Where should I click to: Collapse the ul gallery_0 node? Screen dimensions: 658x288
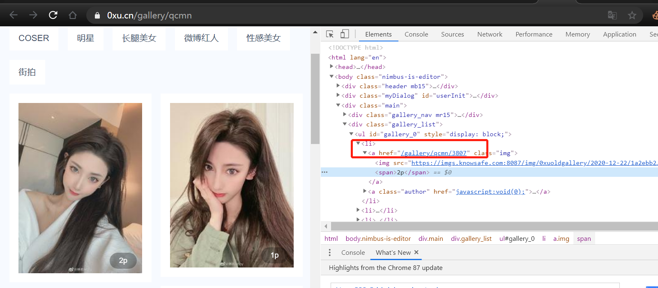(x=351, y=134)
